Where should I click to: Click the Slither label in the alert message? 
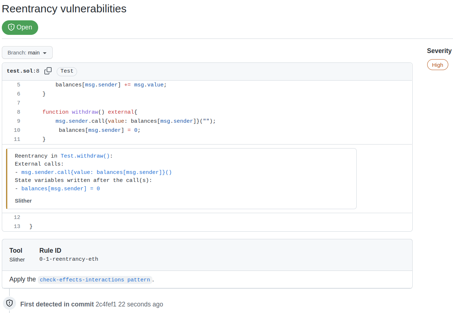(x=23, y=201)
